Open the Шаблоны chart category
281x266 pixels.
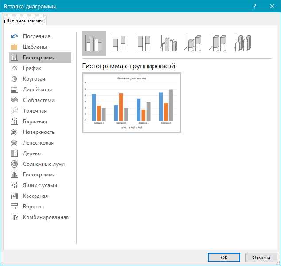[x=40, y=47]
